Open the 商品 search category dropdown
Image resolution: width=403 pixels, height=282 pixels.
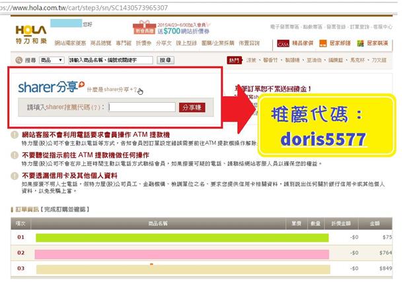coord(52,60)
